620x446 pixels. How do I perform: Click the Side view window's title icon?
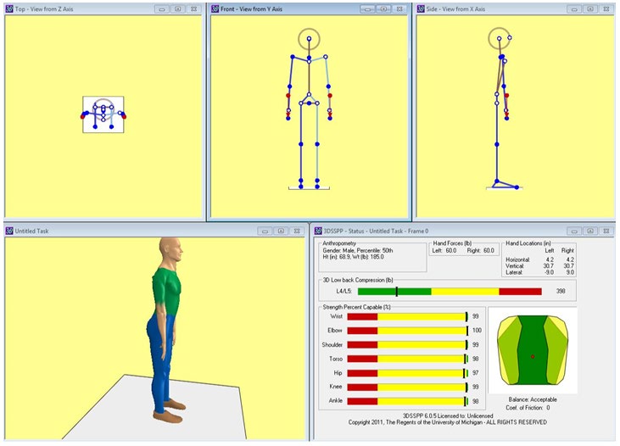coord(421,8)
